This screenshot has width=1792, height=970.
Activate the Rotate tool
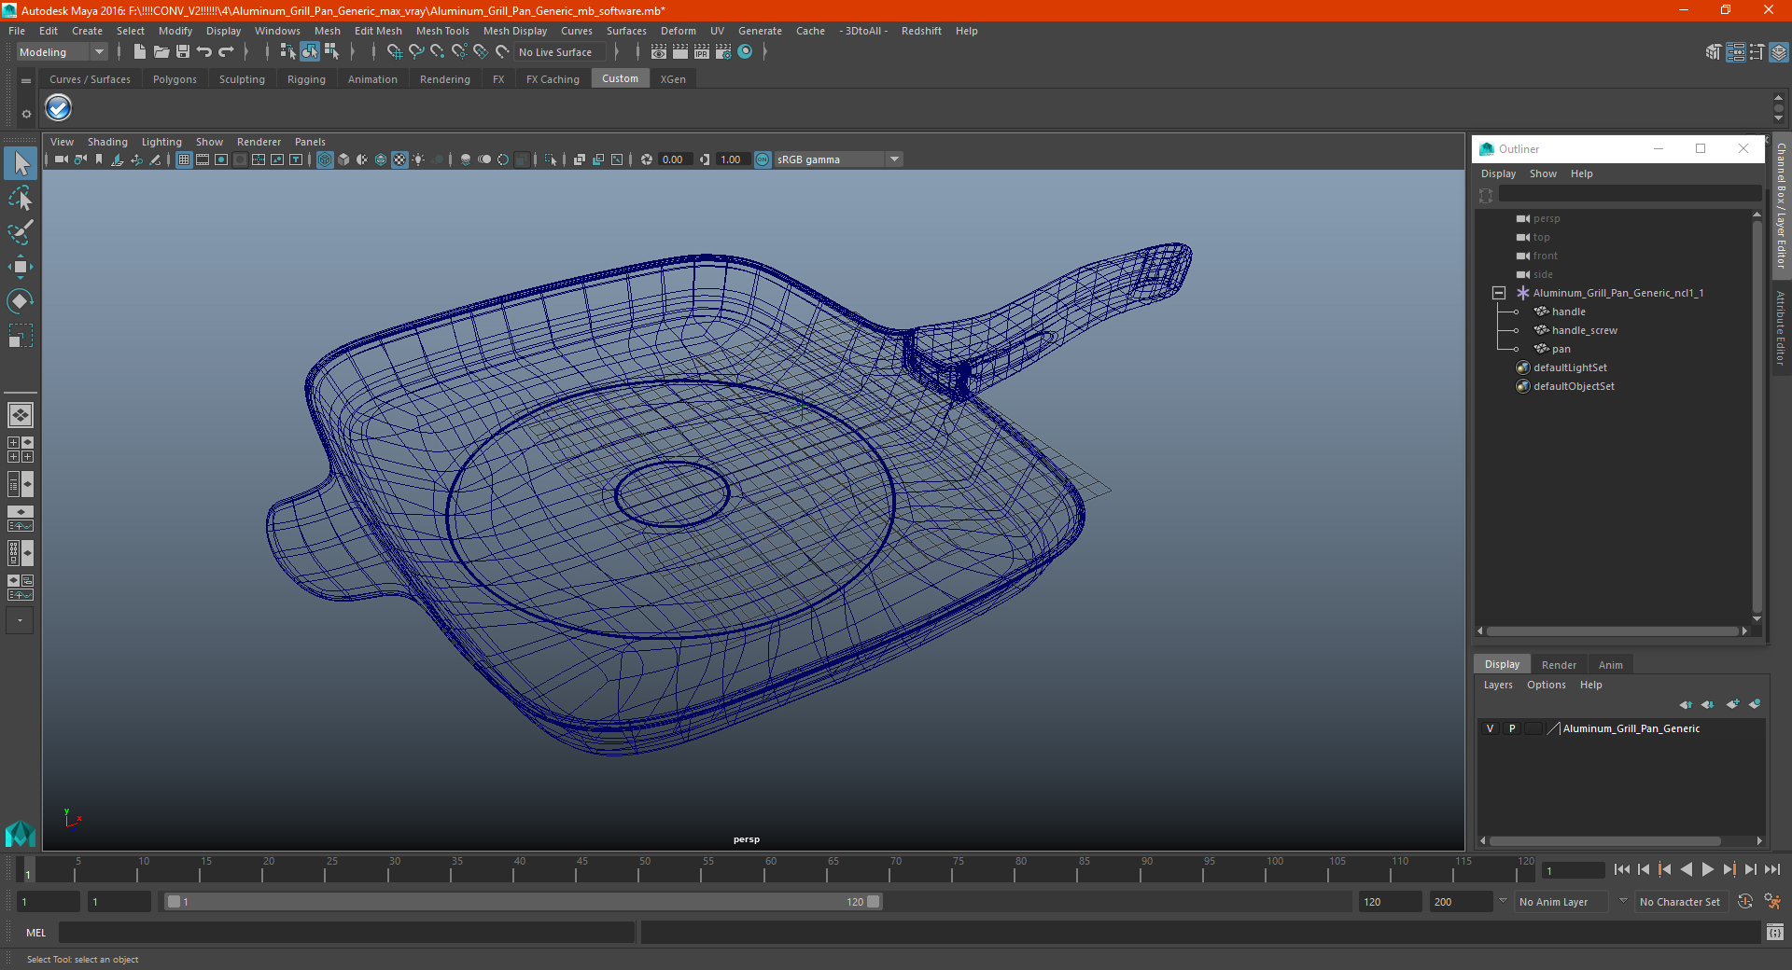21,301
